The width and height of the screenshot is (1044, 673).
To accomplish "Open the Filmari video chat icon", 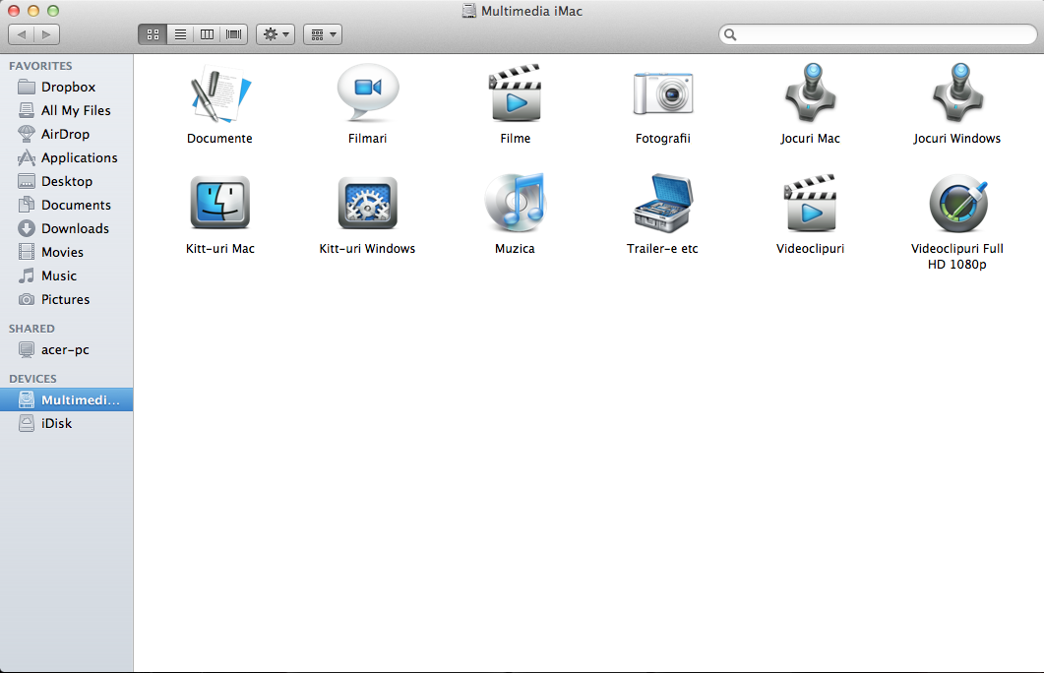I will coord(368,93).
